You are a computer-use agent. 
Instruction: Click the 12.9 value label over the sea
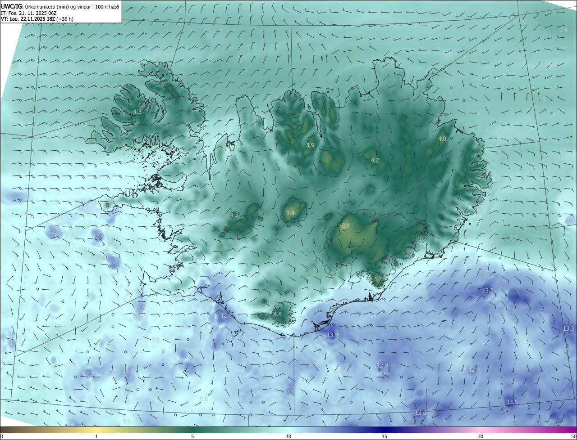tap(383, 366)
